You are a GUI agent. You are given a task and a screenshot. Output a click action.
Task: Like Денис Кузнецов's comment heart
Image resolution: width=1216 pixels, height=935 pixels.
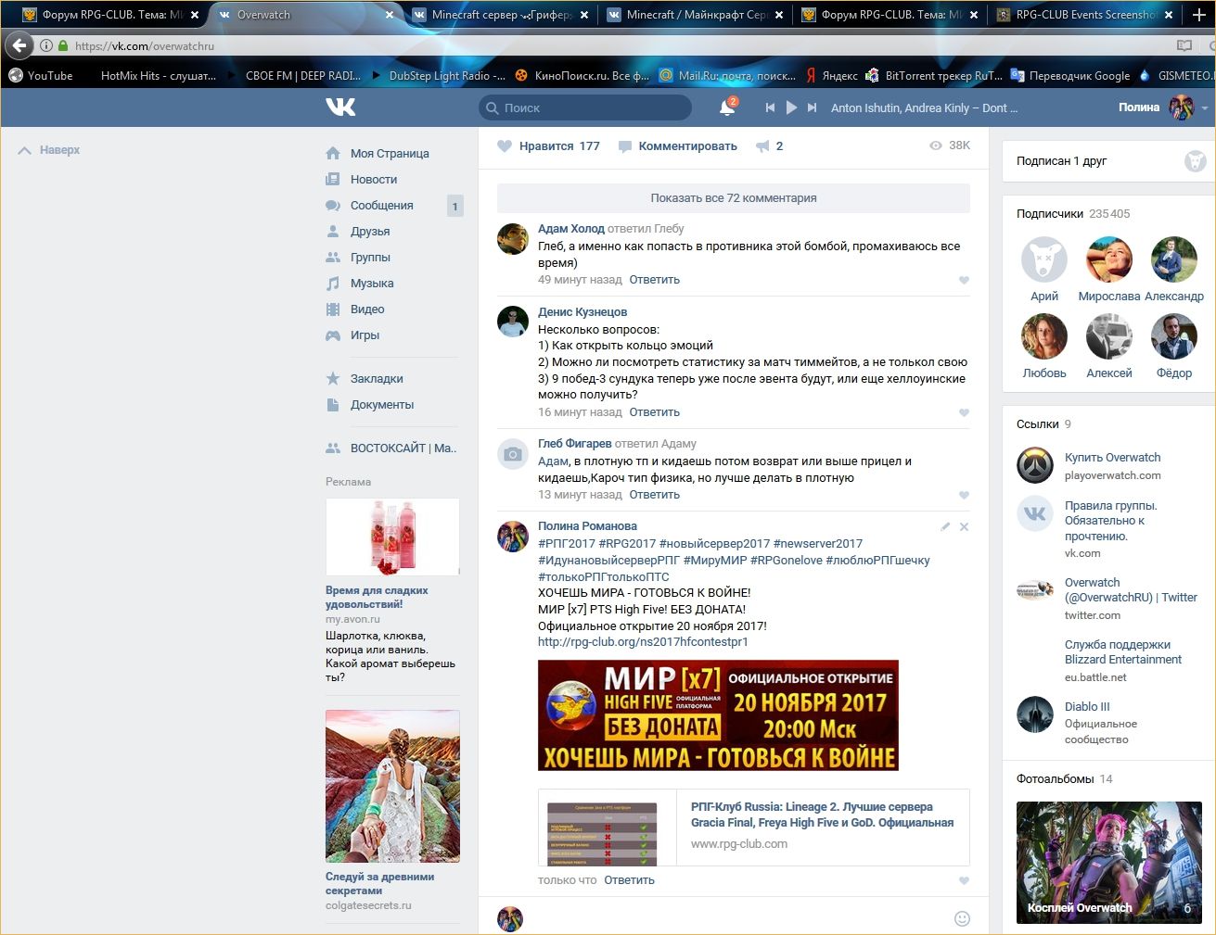pyautogui.click(x=964, y=412)
